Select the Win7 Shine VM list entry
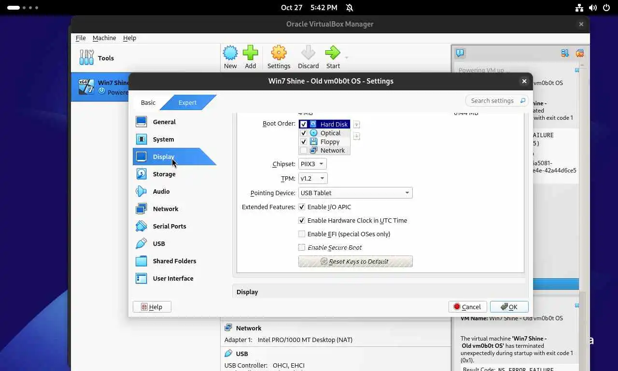The image size is (618, 371). coord(100,87)
